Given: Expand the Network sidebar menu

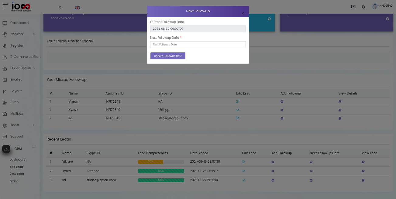Looking at the screenshot, I should [19, 34].
